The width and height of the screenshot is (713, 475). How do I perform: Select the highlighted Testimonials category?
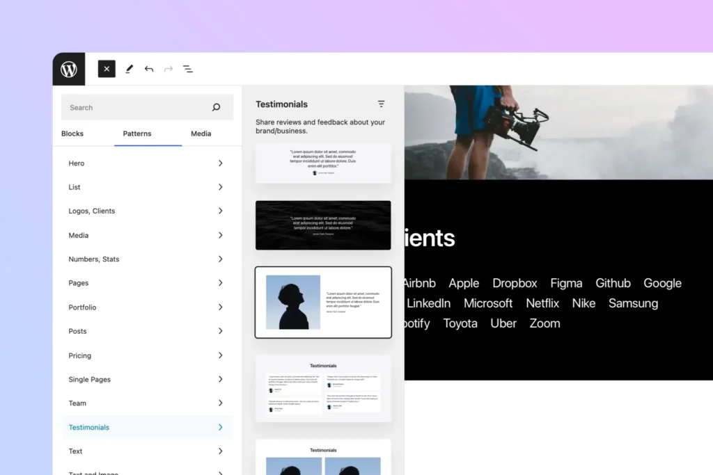(x=147, y=427)
